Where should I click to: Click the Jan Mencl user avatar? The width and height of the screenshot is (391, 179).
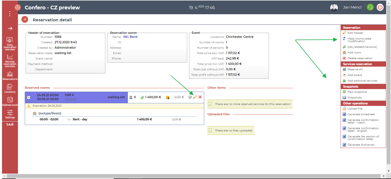334,7
